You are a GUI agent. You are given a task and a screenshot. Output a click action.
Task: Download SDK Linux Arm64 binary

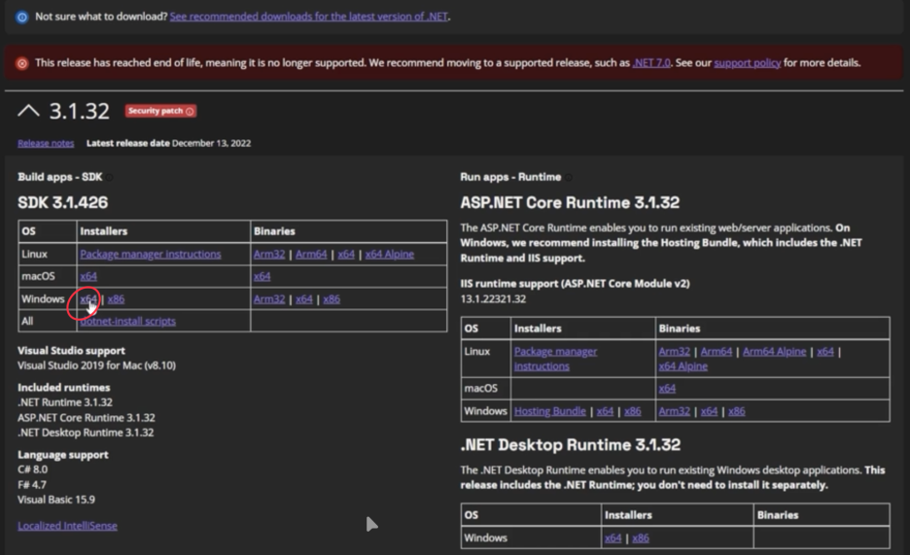tap(311, 254)
